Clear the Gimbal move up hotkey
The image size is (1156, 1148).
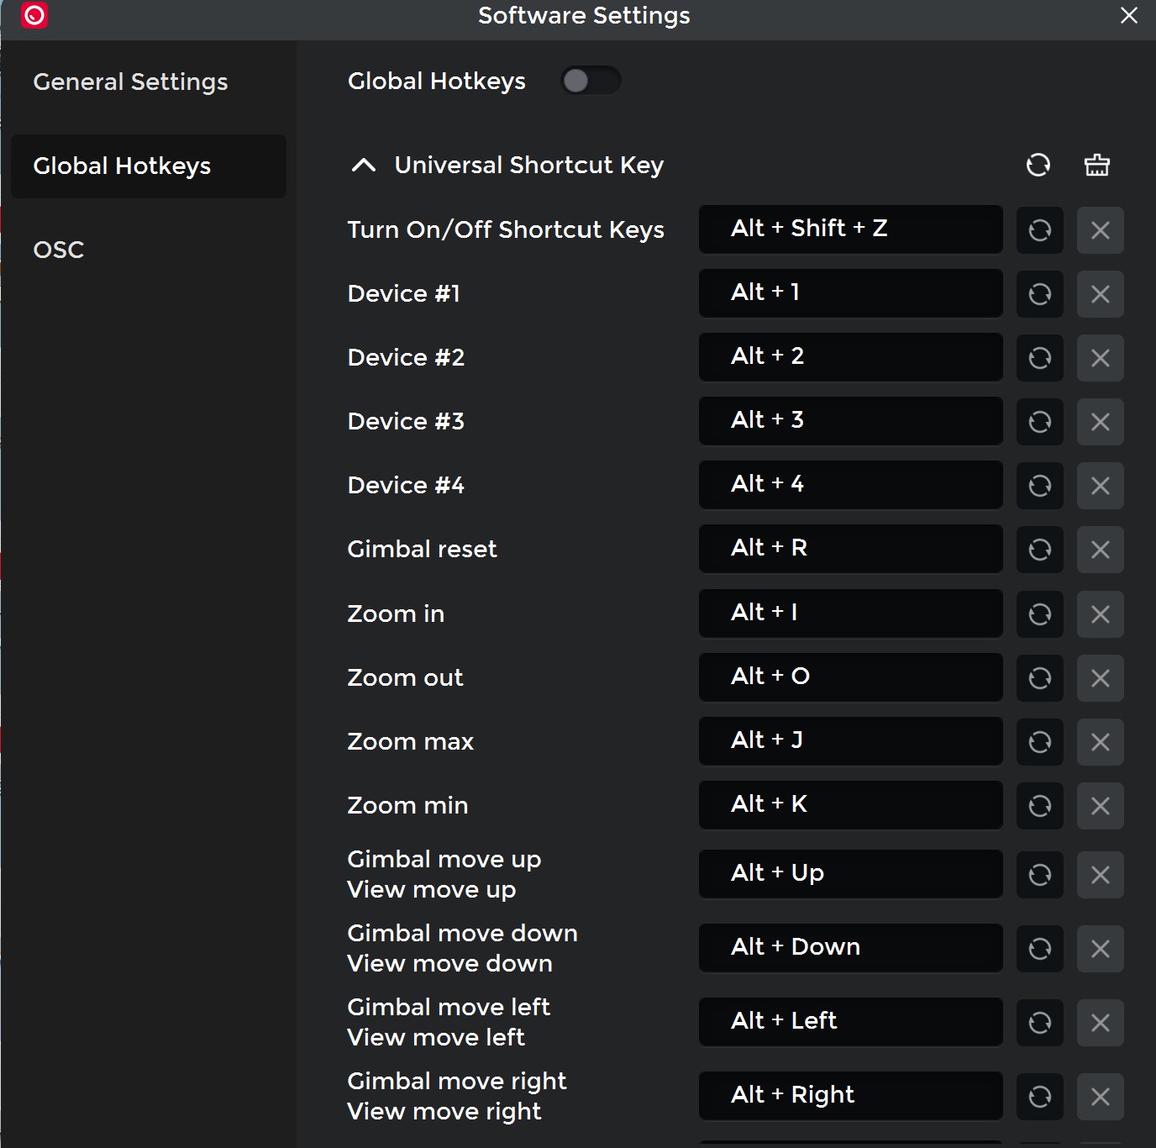click(x=1100, y=875)
